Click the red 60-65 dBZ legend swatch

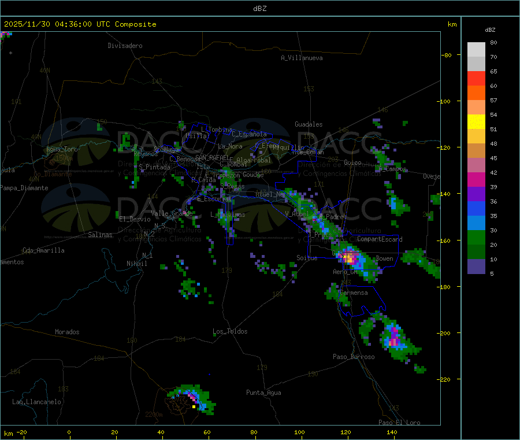[x=476, y=78]
